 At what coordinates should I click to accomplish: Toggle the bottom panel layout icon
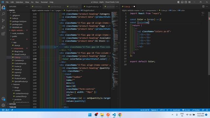click(x=182, y=2)
